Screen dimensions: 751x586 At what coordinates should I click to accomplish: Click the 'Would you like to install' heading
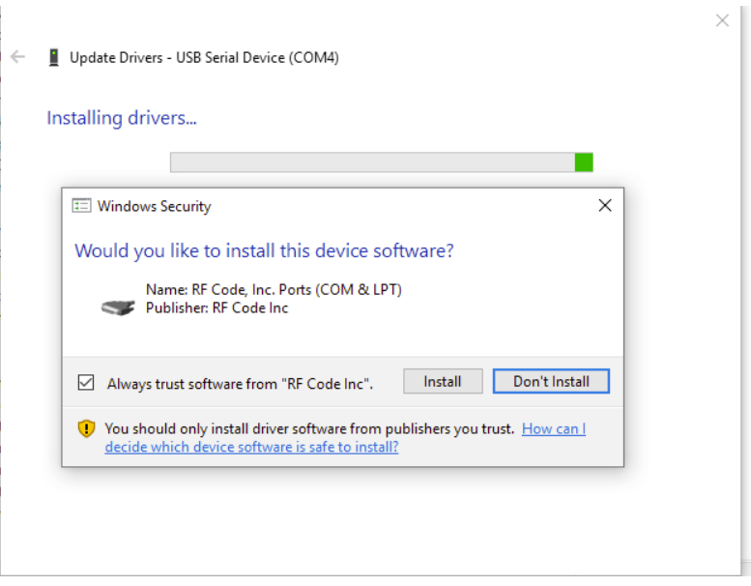[264, 250]
